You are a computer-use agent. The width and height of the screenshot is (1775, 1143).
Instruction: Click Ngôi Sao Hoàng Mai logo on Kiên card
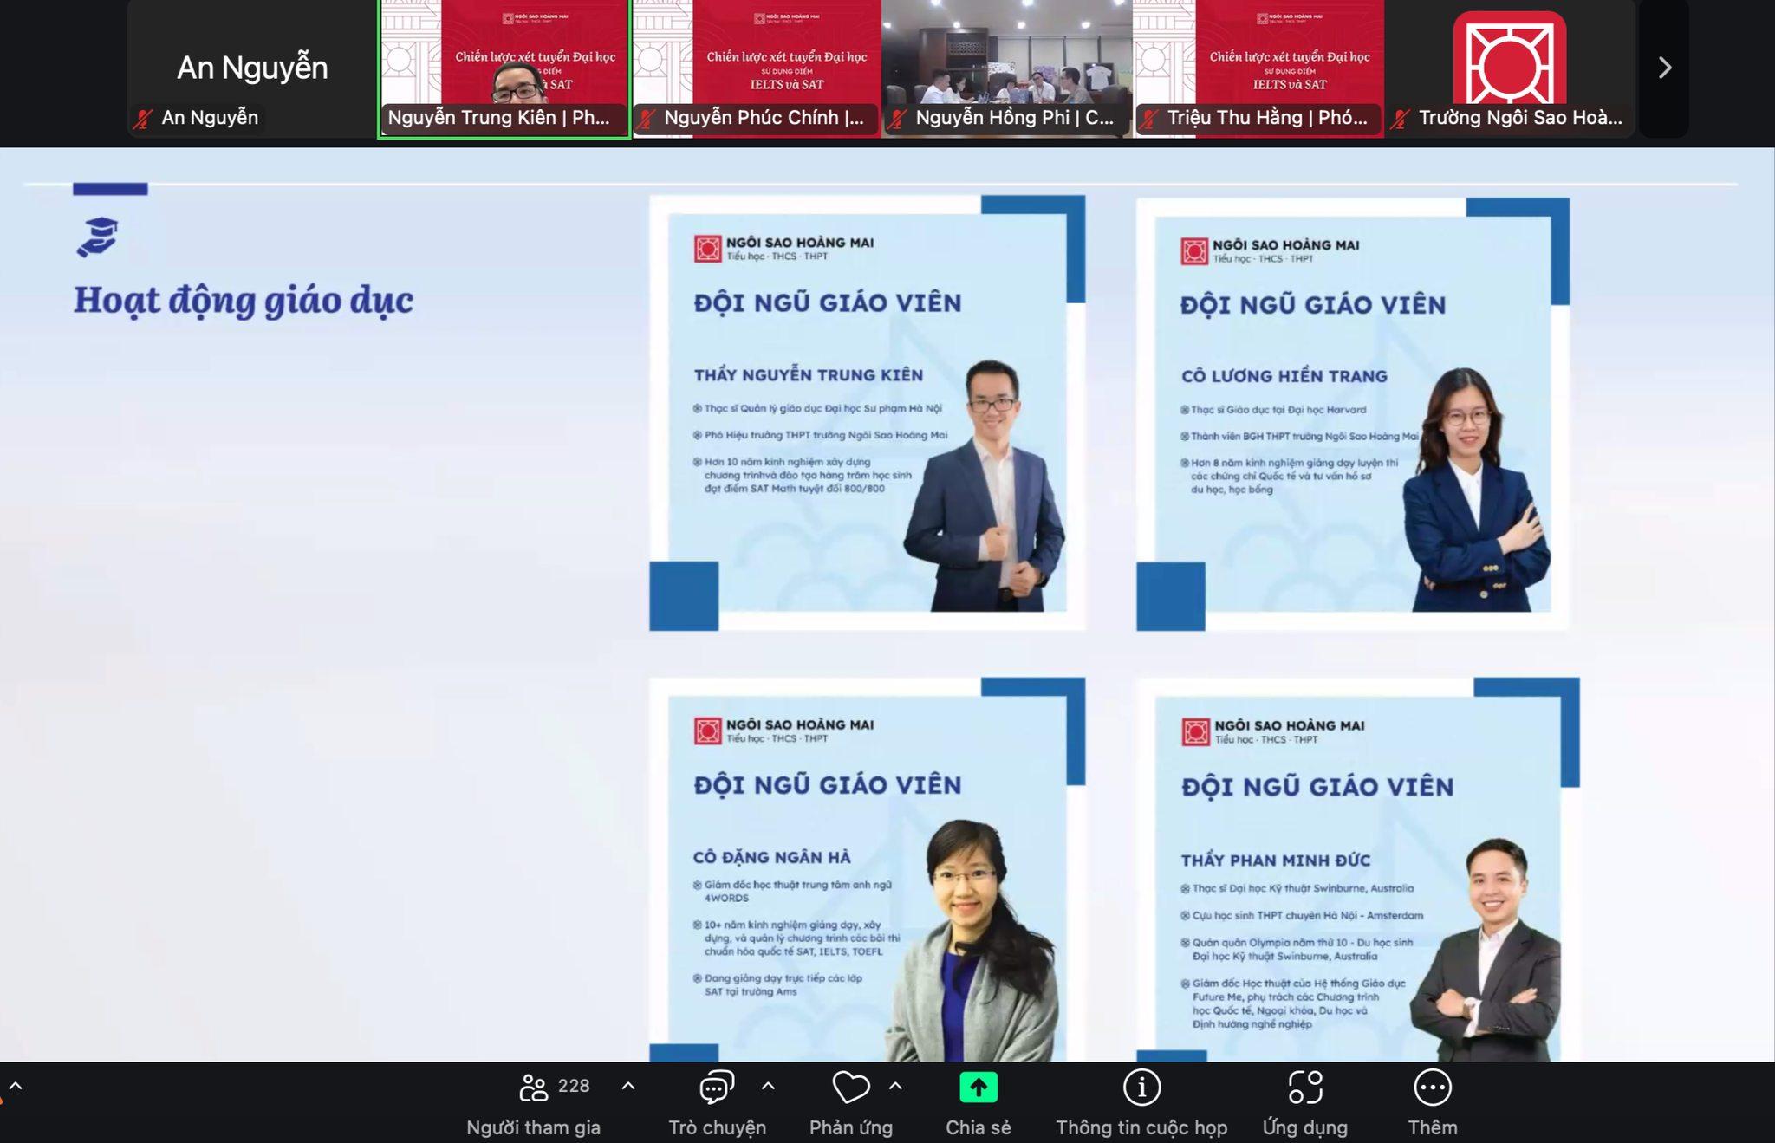coord(783,248)
